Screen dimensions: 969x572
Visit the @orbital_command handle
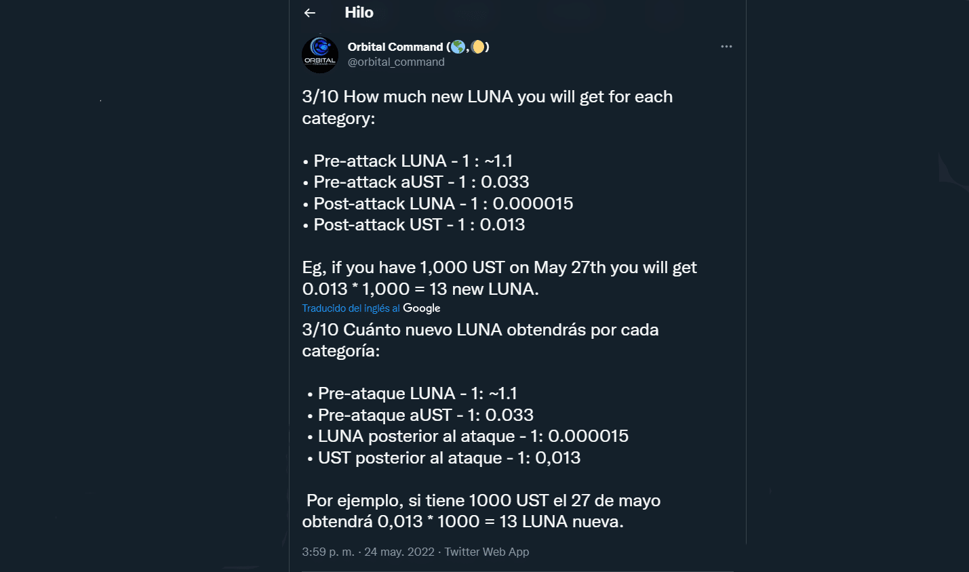point(396,62)
